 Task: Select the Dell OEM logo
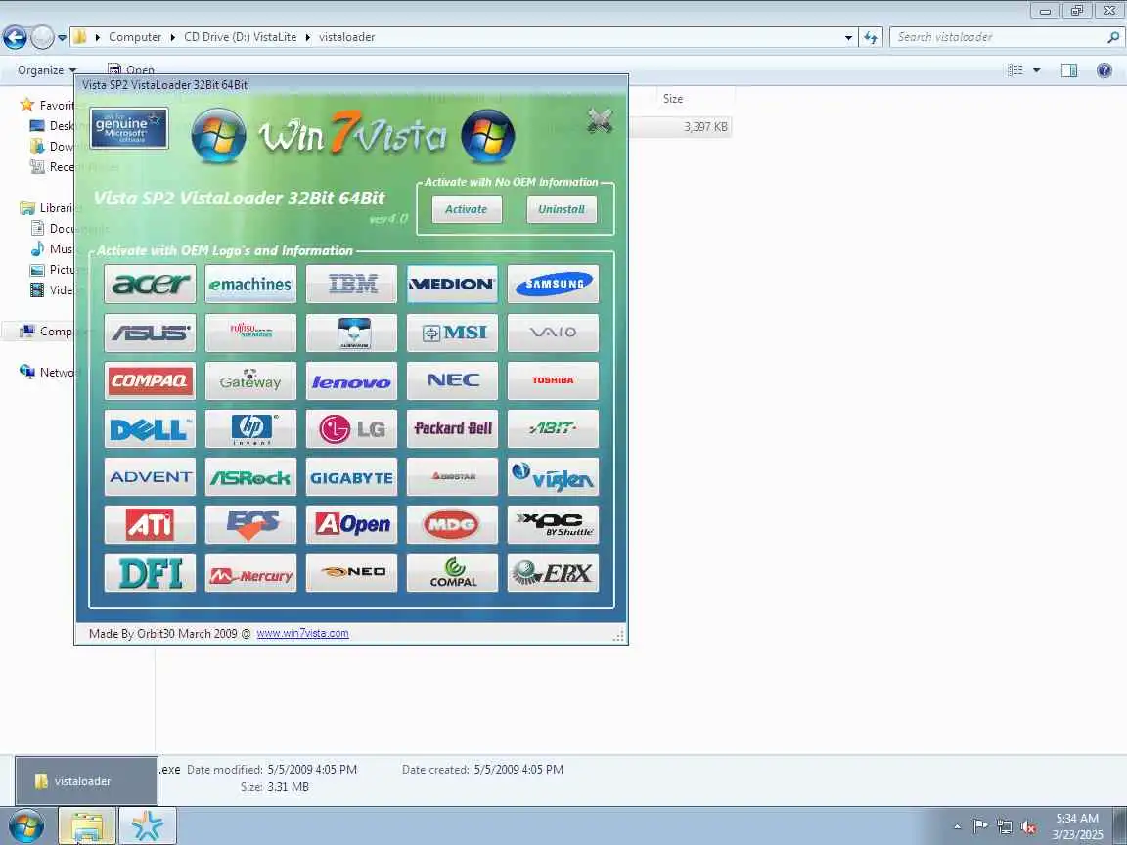(x=150, y=429)
